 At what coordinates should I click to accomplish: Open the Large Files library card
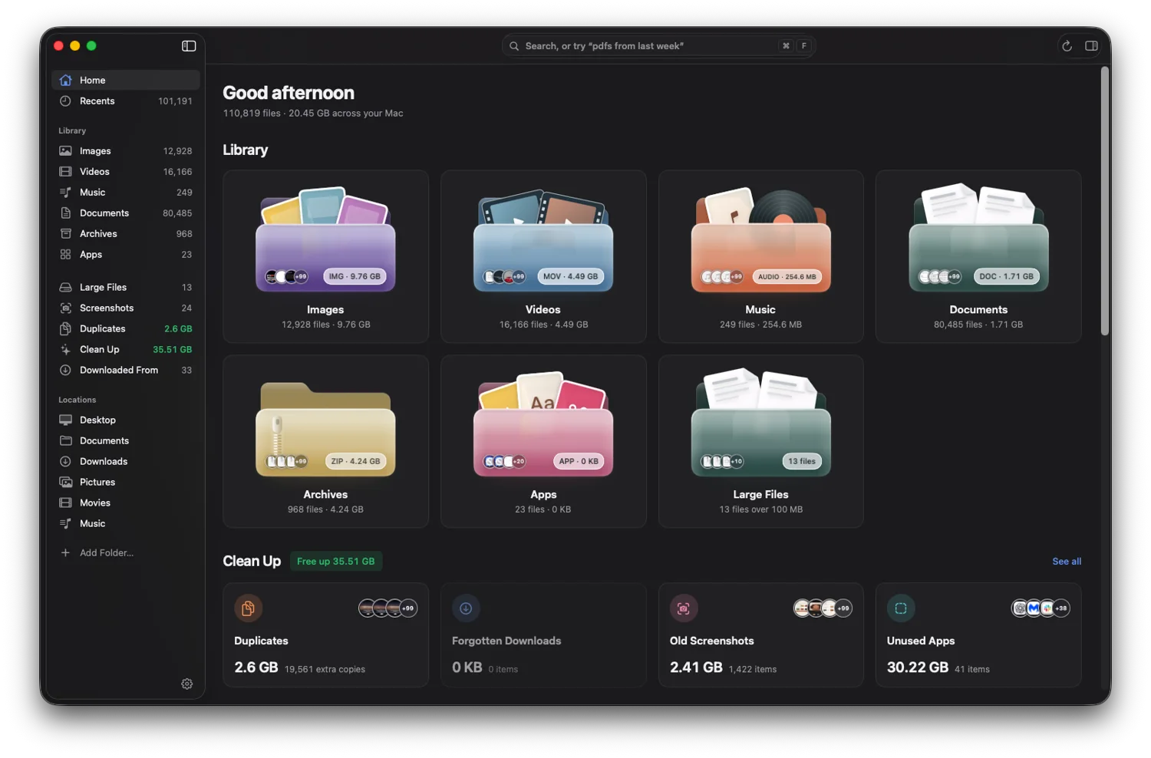760,441
